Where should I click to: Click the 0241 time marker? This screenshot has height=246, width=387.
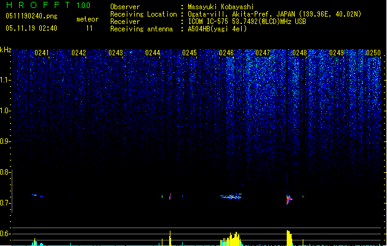[x=42, y=53]
